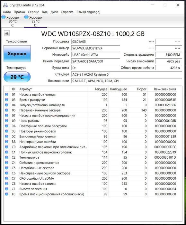
Task: Click the 29 °C temperature button
Action: 17,77
